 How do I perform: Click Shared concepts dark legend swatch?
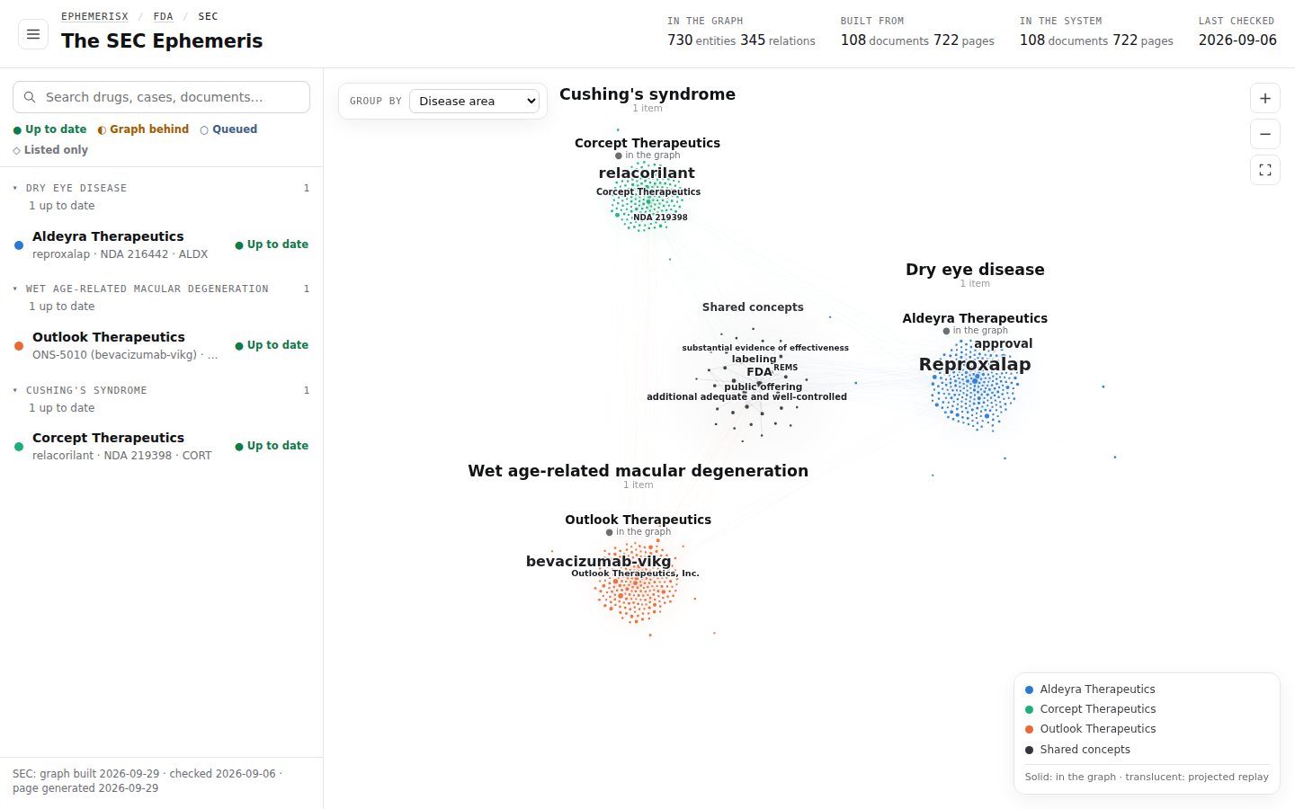[x=1030, y=750]
